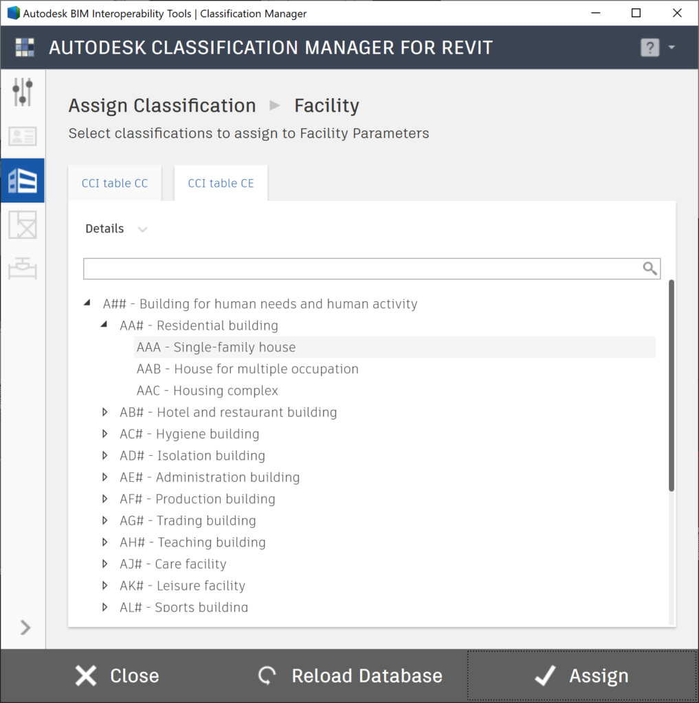Viewport: 699px width, 703px height.
Task: Expand the Details section chevron
Action: point(142,229)
